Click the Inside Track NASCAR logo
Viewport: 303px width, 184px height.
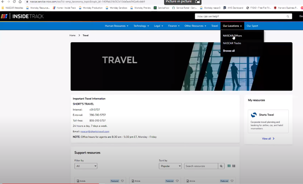pos(22,16)
